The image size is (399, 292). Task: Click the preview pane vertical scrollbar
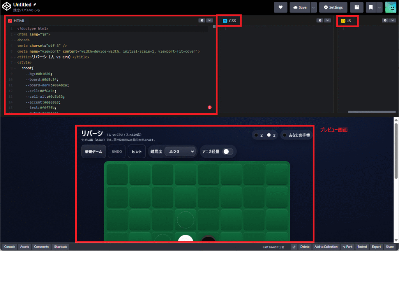click(396, 136)
